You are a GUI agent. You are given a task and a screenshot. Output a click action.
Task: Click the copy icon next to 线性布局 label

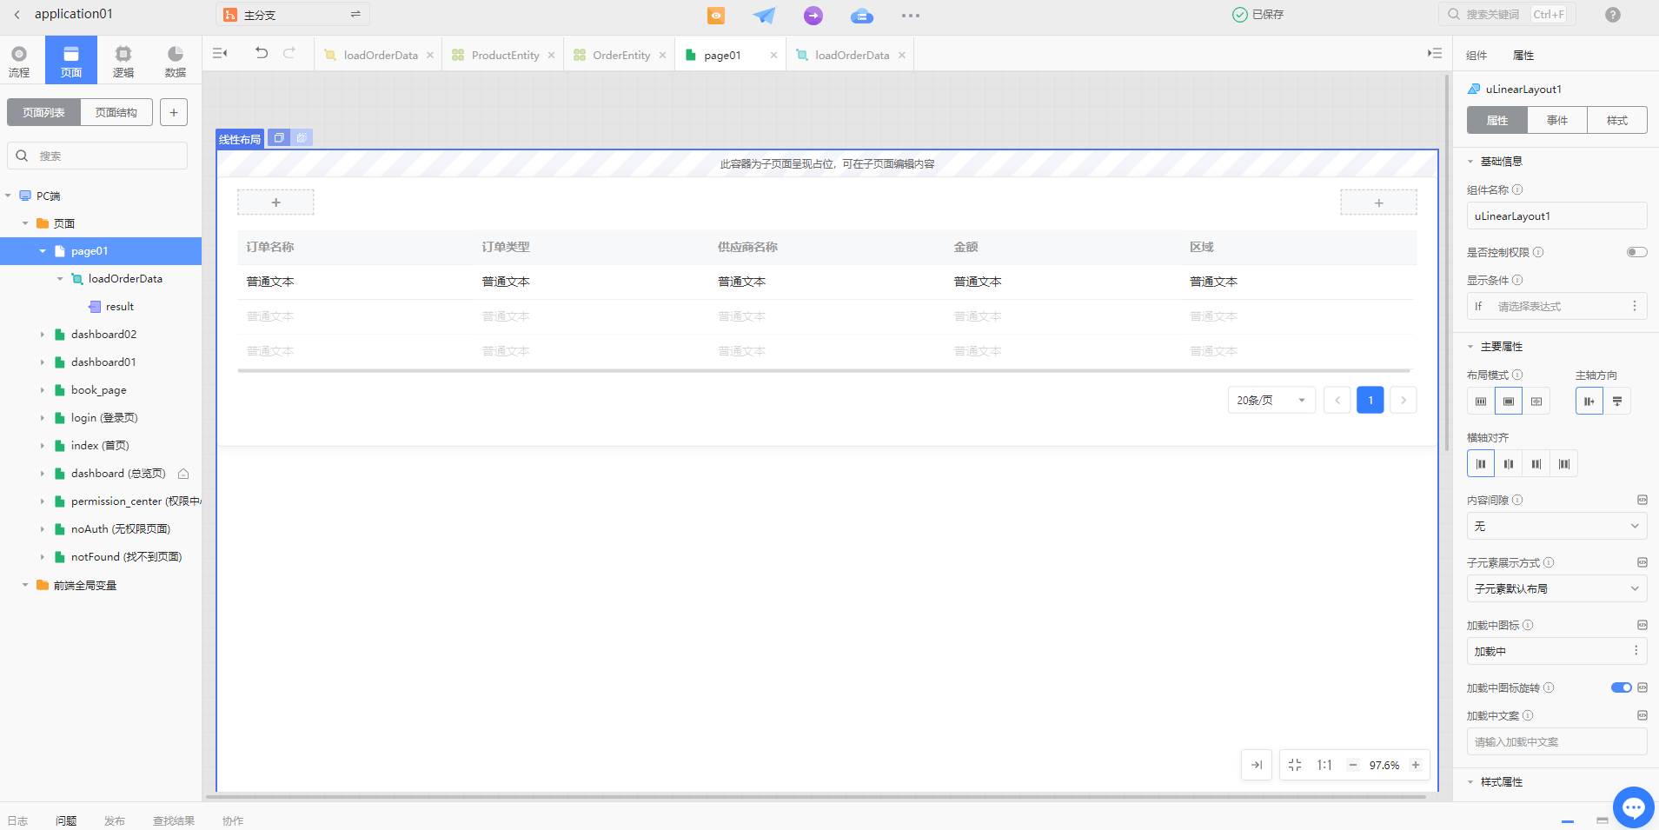coord(279,137)
